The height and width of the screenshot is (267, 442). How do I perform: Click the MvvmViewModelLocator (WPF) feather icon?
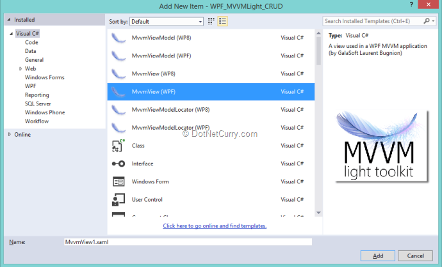pyautogui.click(x=119, y=128)
